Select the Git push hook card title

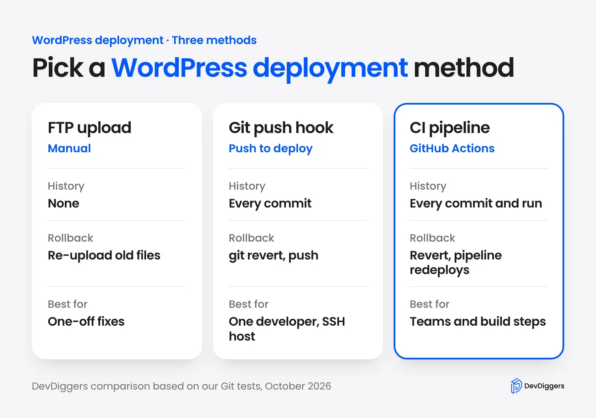(281, 128)
